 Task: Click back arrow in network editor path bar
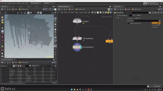(59, 9)
